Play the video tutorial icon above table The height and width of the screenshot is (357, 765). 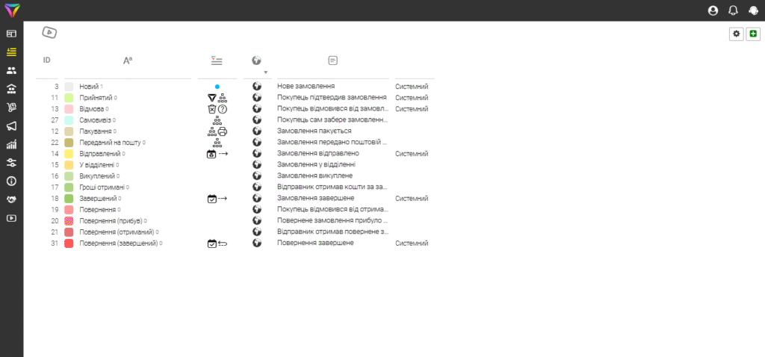coord(49,33)
